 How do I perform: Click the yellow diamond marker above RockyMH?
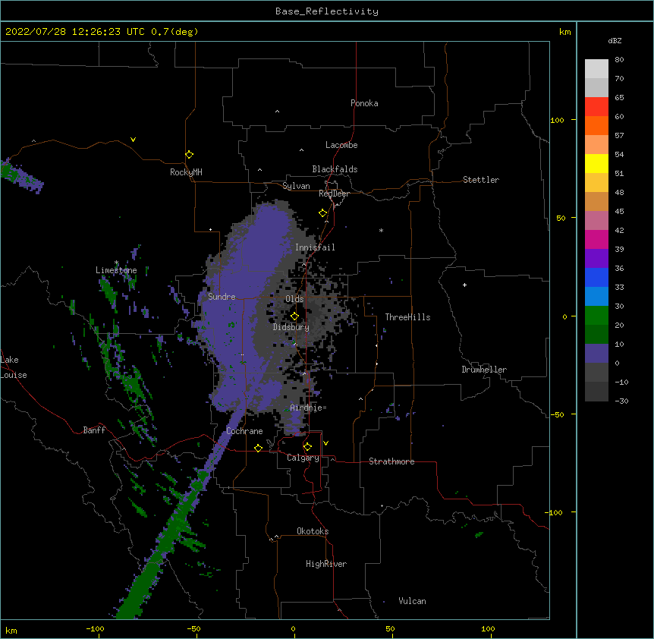(190, 155)
